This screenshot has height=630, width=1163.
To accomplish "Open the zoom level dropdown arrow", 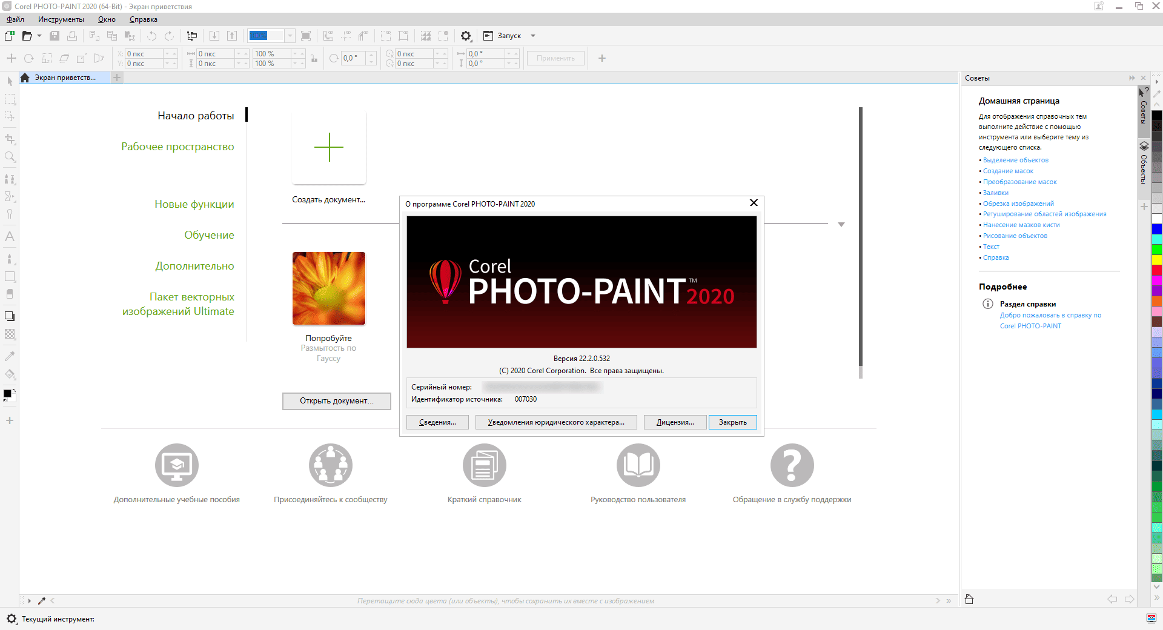I will coord(290,36).
